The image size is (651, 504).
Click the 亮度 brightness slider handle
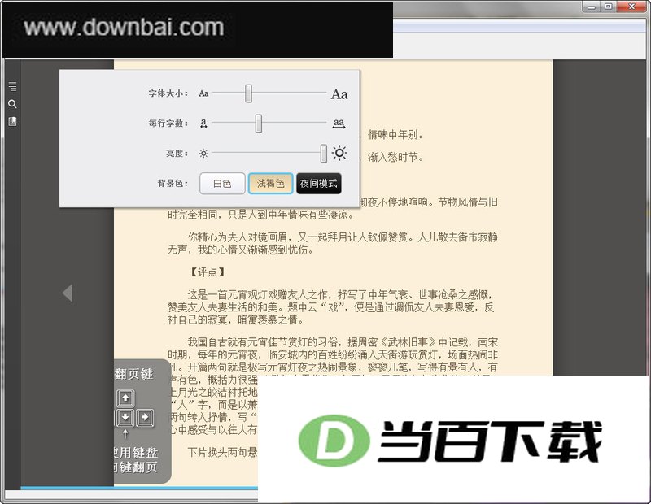tap(323, 154)
